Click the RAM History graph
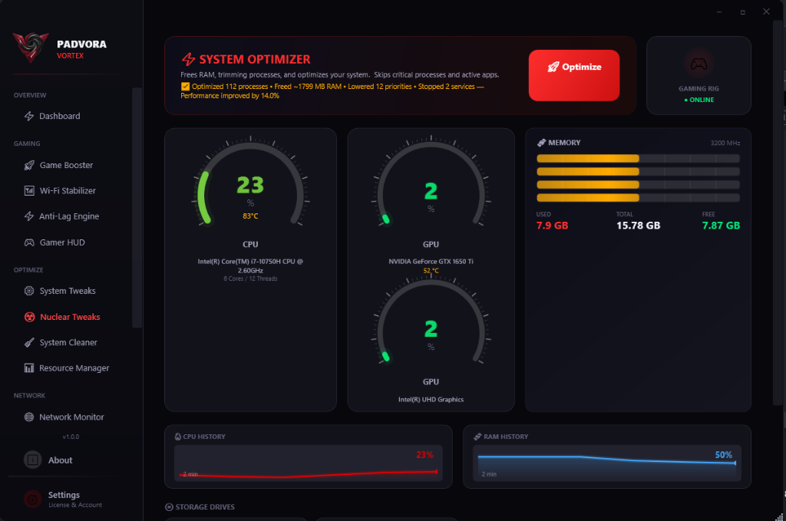Image resolution: width=786 pixels, height=521 pixels. [607, 463]
